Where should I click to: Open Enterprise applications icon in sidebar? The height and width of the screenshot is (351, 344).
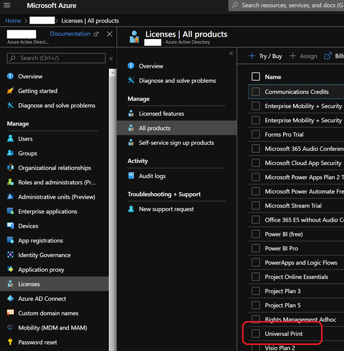[10, 212]
